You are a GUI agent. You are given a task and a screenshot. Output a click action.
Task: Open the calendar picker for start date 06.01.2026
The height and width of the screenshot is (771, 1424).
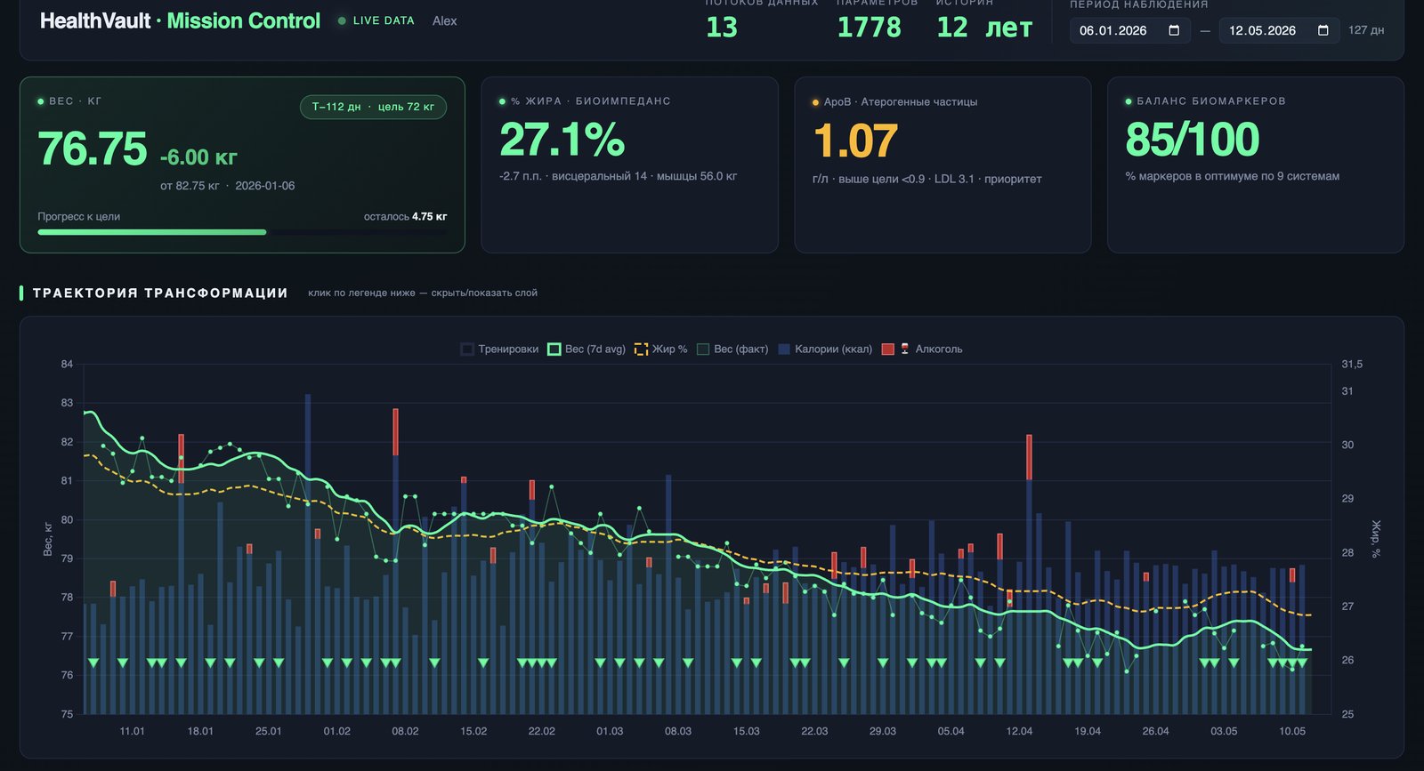click(x=1174, y=30)
